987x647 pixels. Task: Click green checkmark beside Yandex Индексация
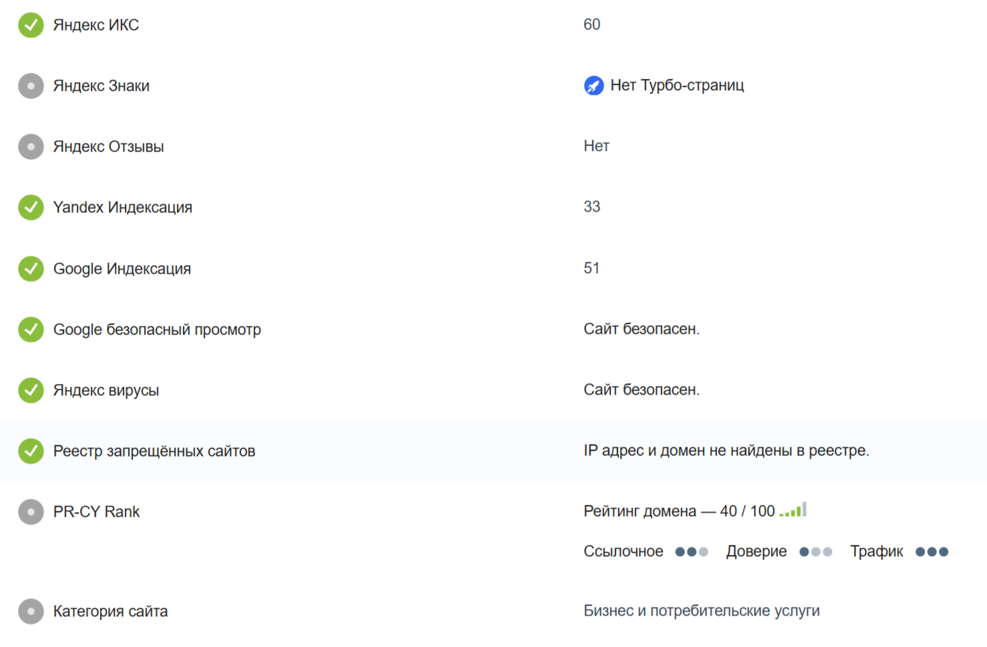tap(31, 208)
